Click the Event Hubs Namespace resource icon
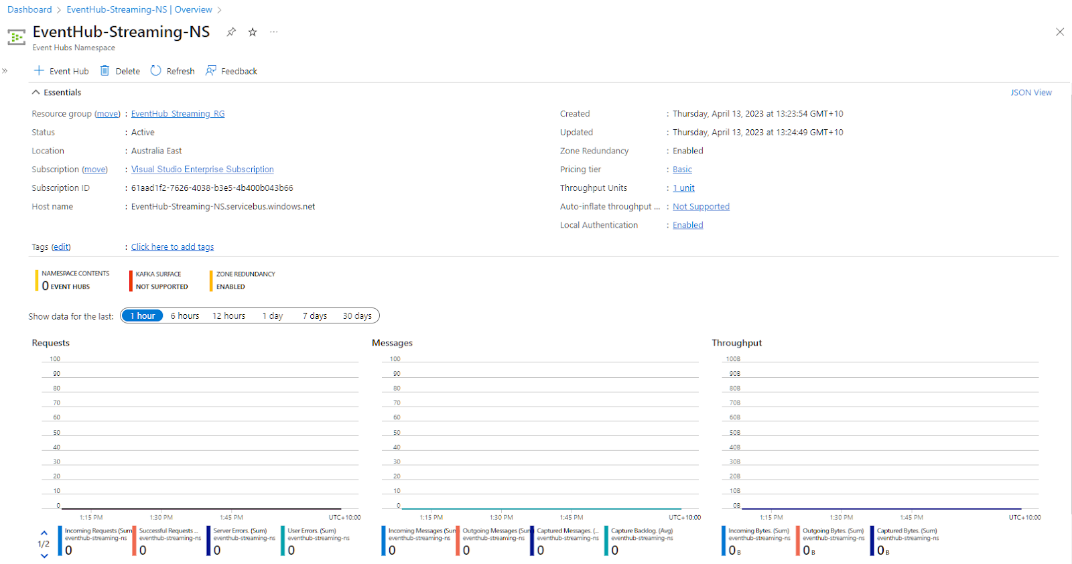This screenshot has width=1072, height=564. pos(17,37)
